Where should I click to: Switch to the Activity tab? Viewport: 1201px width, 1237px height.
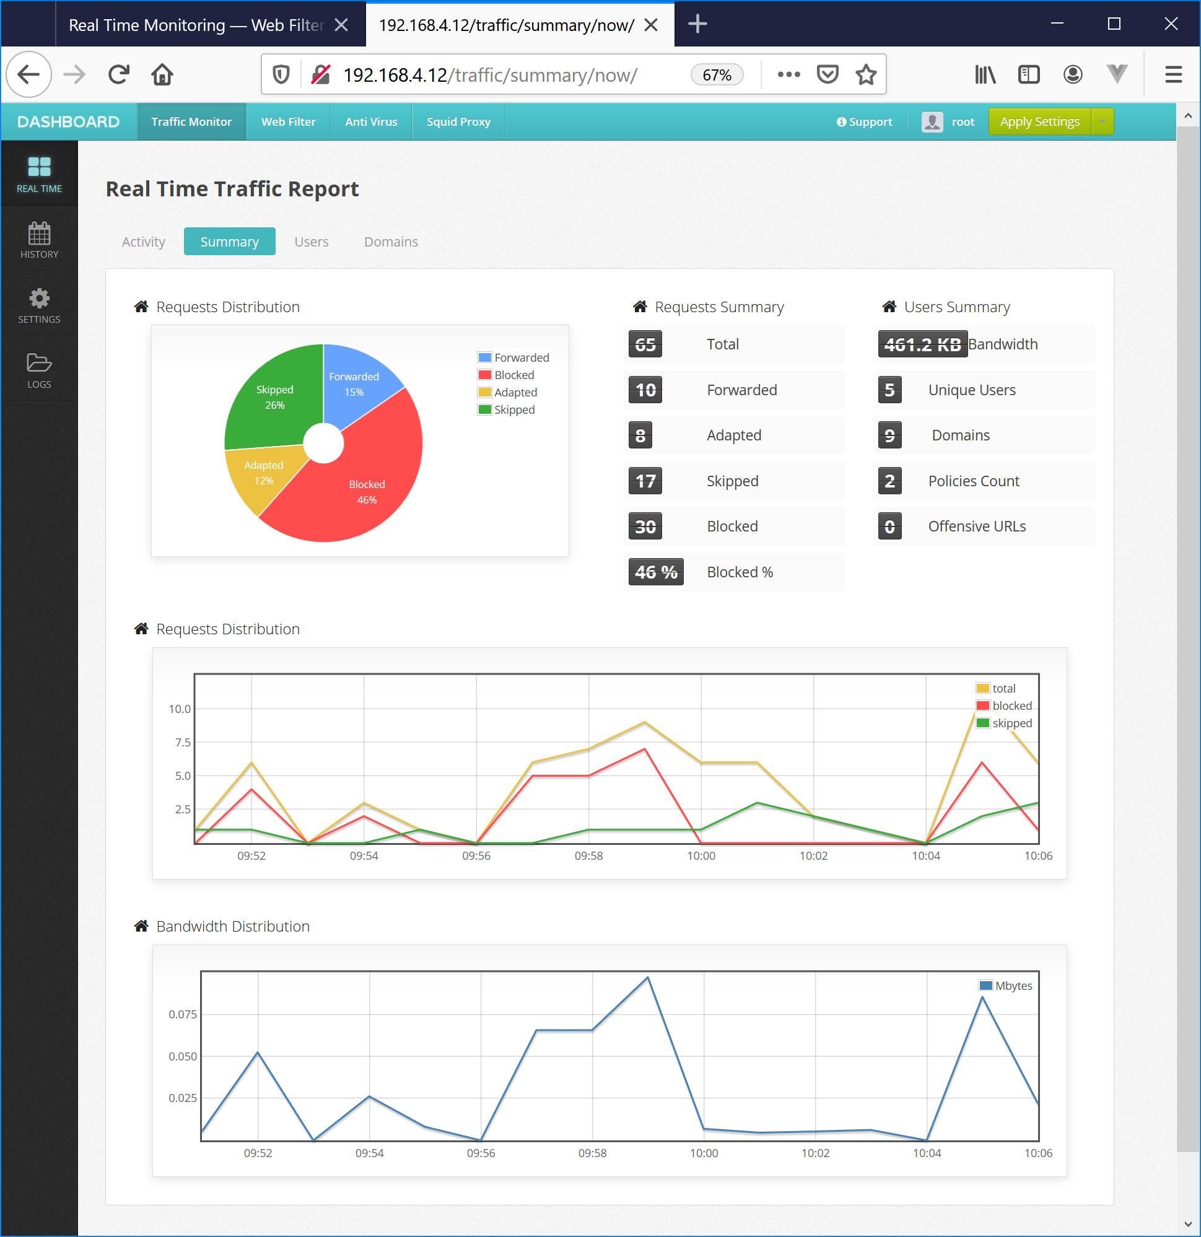(142, 241)
